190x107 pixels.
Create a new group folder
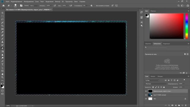[179, 106]
